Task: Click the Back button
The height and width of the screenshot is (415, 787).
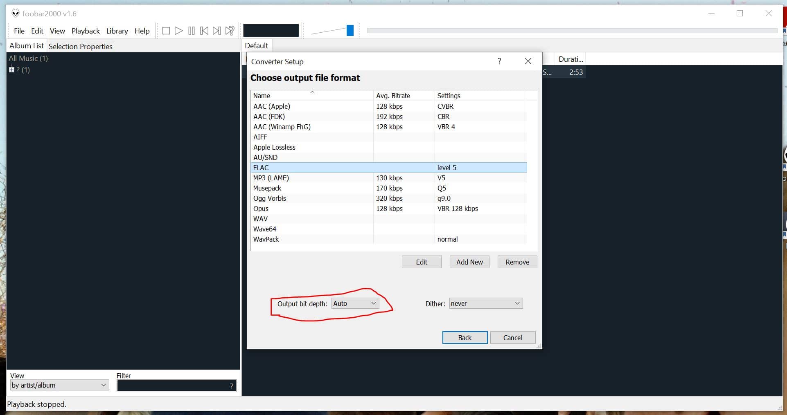Action: pos(465,338)
